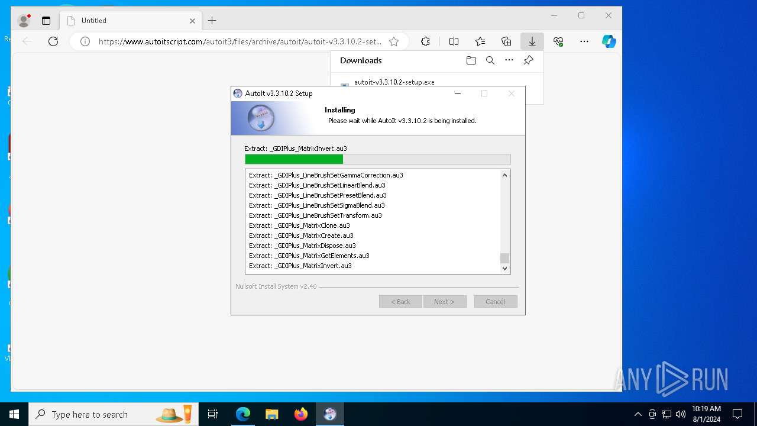Click the Next button in setup

pos(445,302)
